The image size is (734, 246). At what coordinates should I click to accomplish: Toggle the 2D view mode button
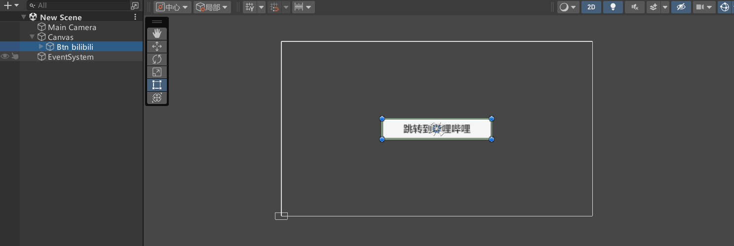click(591, 7)
